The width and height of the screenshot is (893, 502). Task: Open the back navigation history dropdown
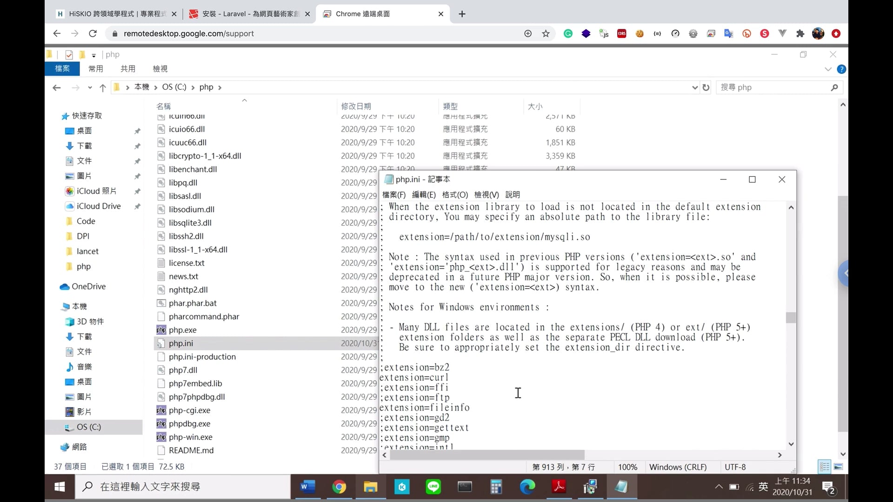pos(89,87)
